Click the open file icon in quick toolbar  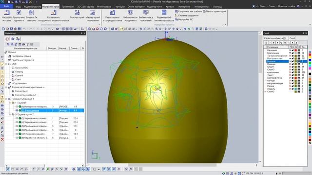pyautogui.click(x=7, y=29)
